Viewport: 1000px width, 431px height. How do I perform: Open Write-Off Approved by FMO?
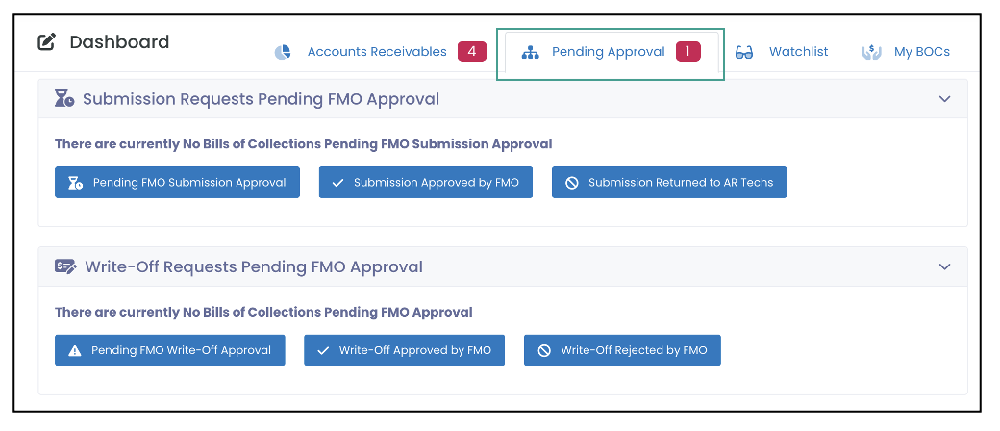tap(405, 350)
